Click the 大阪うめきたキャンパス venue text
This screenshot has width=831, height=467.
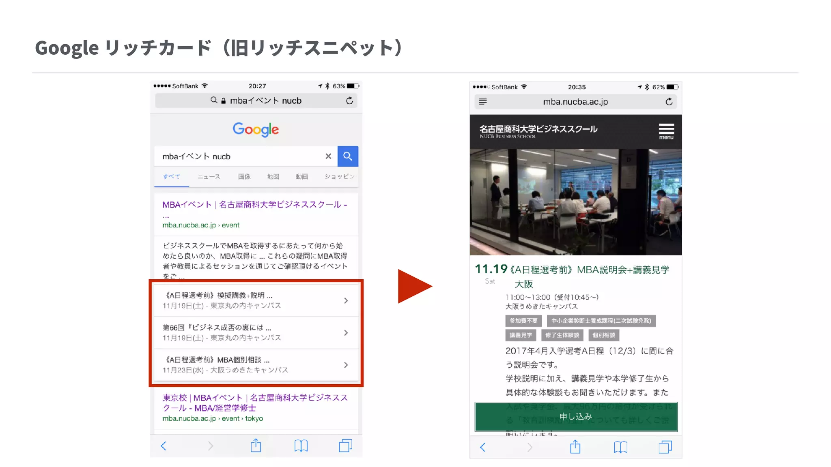click(x=542, y=306)
